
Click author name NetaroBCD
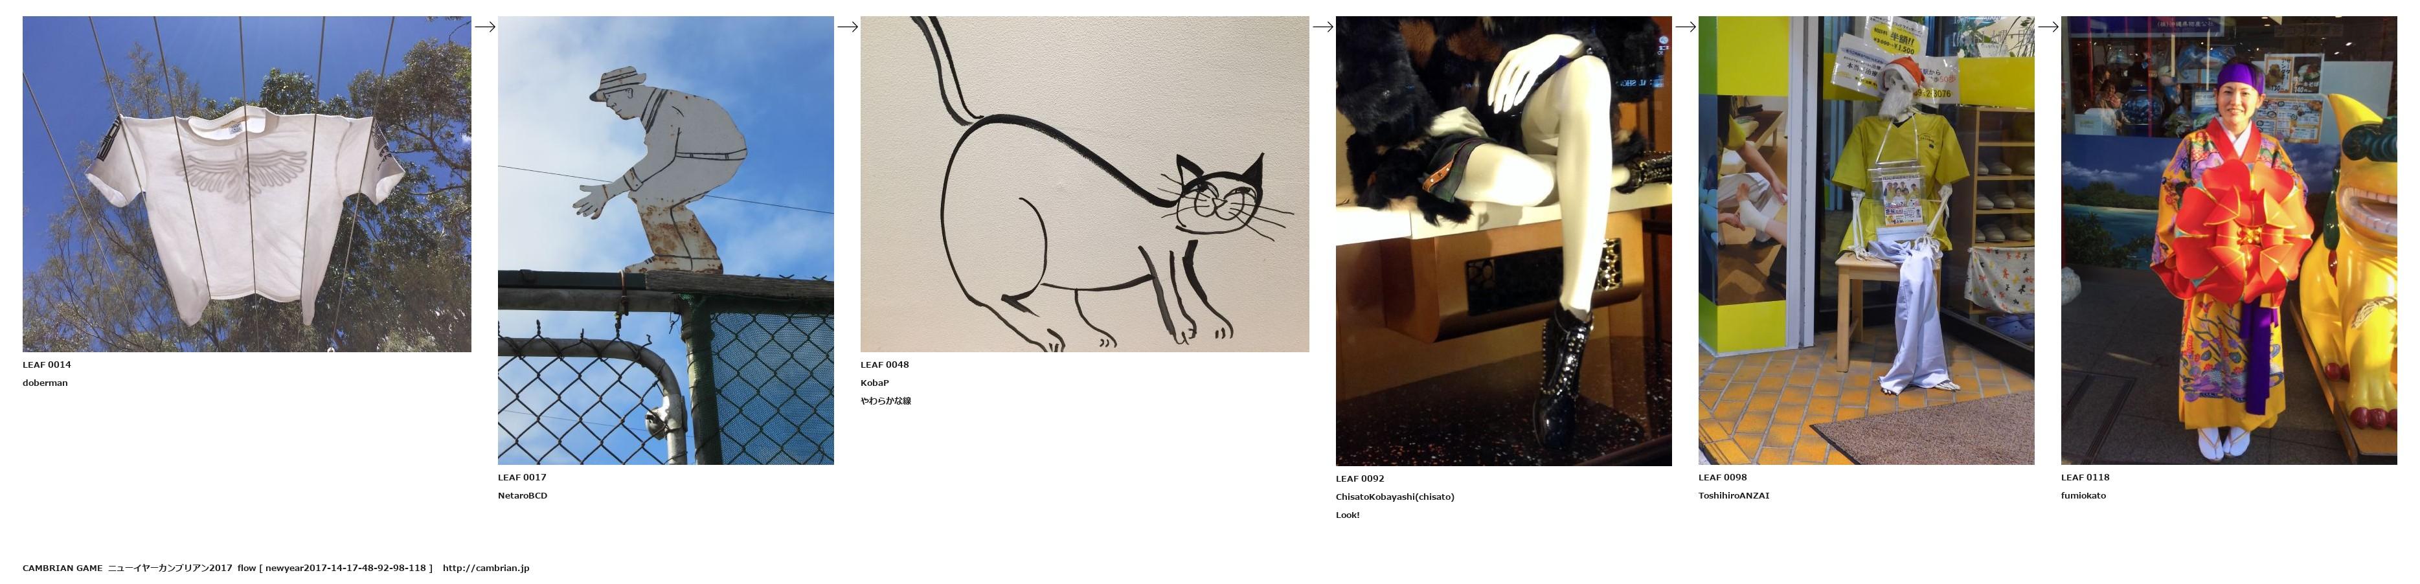523,496
